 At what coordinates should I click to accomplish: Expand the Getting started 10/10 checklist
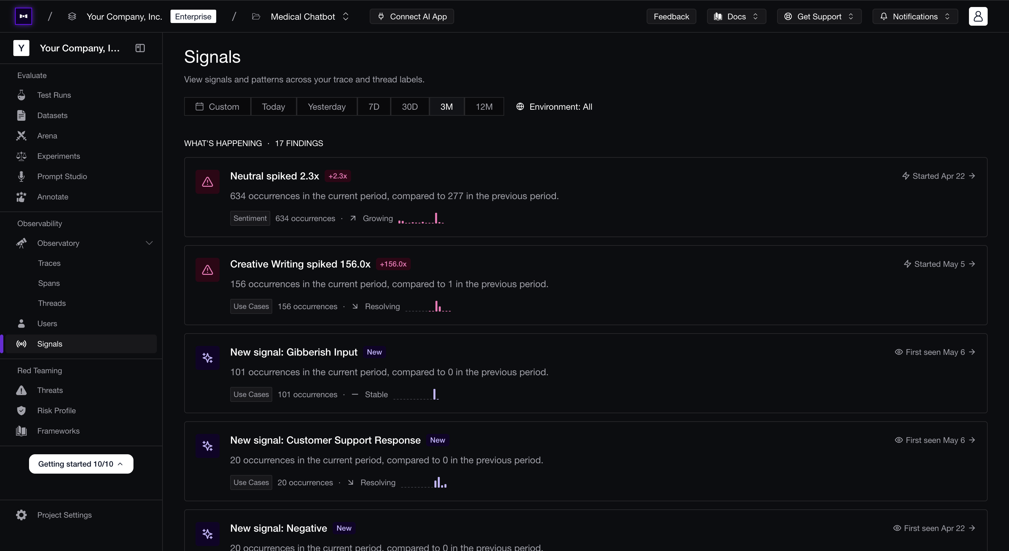click(x=81, y=464)
